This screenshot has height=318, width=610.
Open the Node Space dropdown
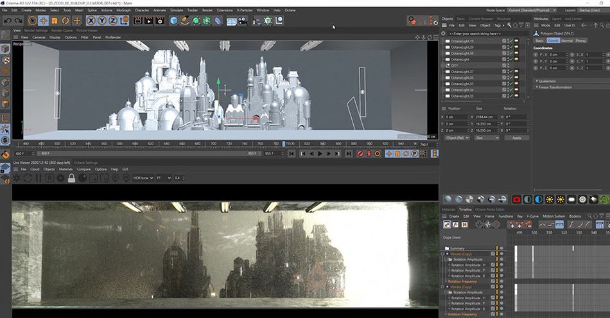point(532,10)
